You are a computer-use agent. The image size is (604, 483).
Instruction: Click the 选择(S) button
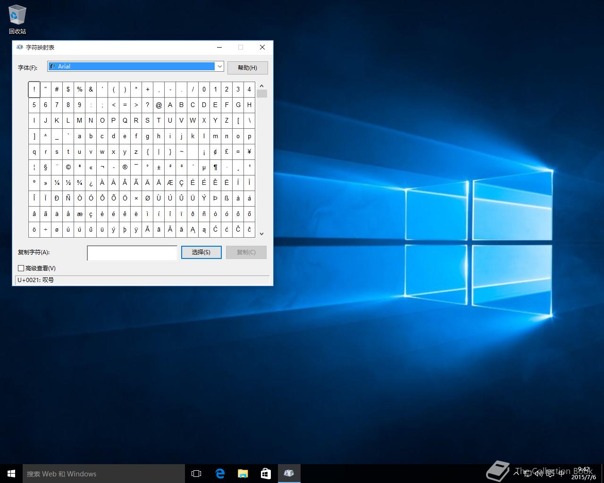point(201,252)
